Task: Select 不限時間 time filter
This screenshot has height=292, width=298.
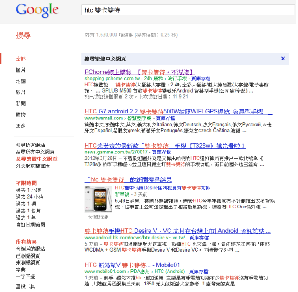Action: point(26,183)
